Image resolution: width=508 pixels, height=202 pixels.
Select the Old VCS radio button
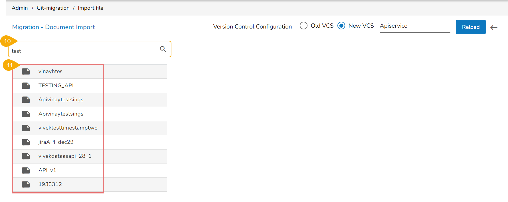(x=304, y=26)
